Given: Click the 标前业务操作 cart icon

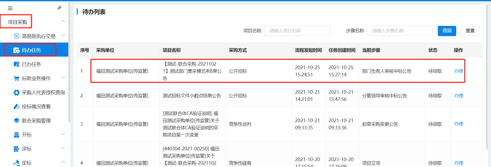Looking at the screenshot, I should point(17,78).
